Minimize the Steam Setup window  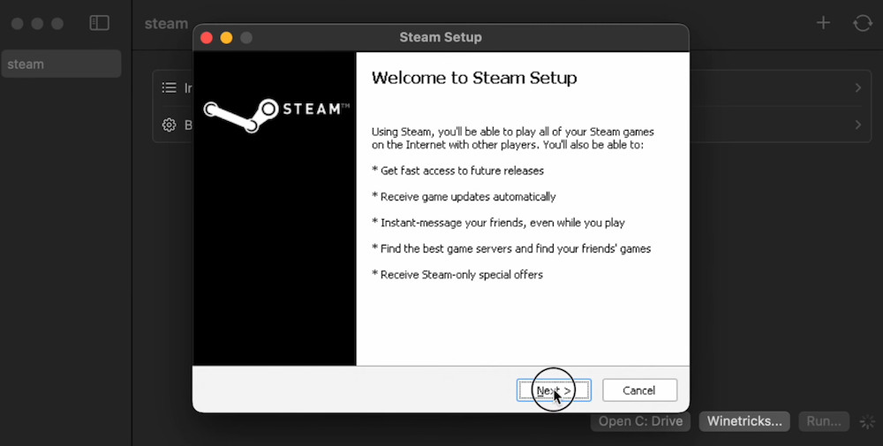[x=226, y=38]
